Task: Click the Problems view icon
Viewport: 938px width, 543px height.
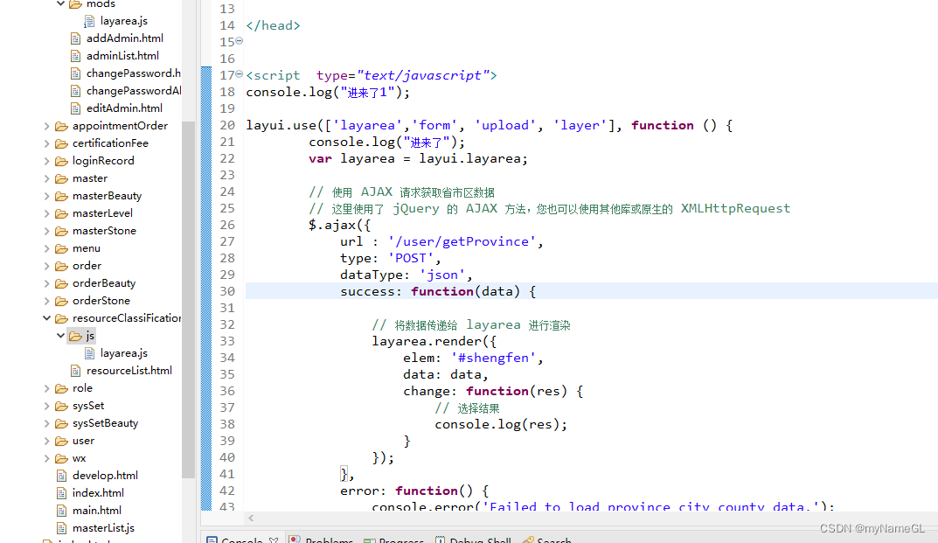Action: [295, 539]
